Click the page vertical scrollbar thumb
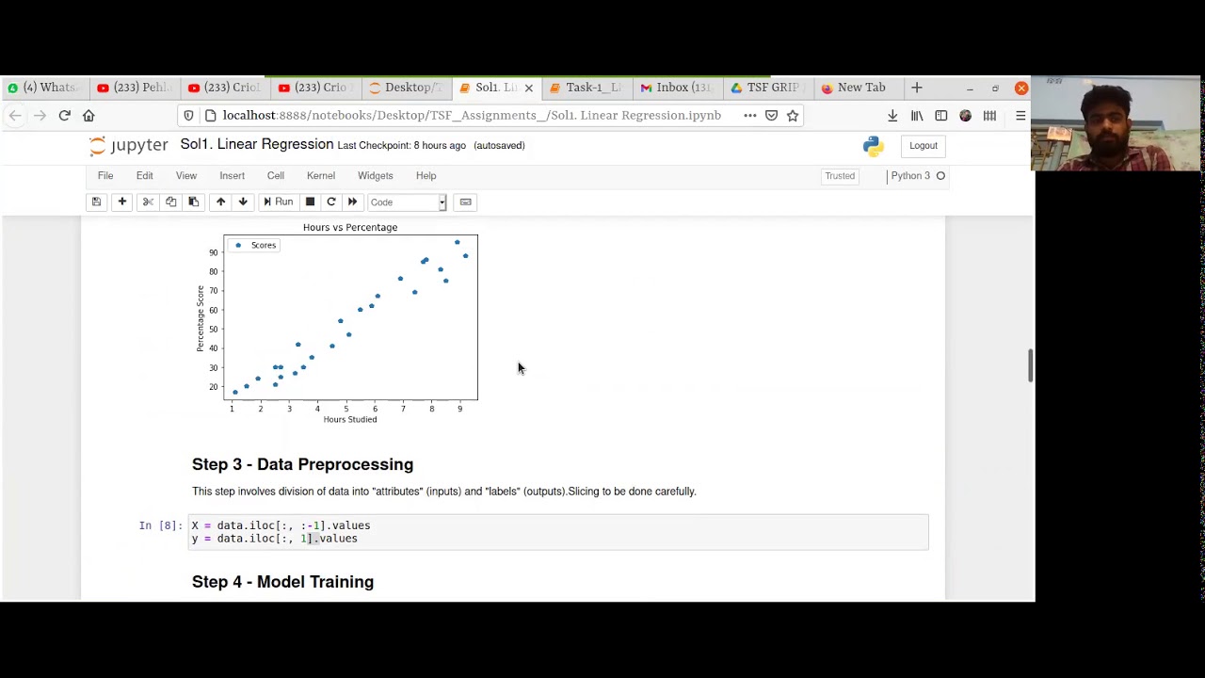This screenshot has width=1205, height=678. coord(1030,364)
